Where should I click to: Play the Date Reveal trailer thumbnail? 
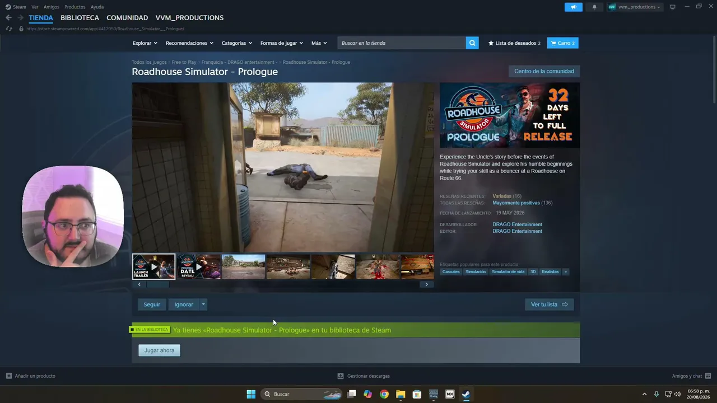199,266
